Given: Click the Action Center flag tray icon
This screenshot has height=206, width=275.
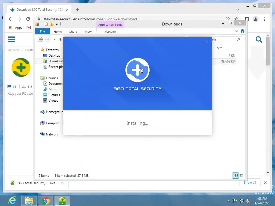Looking at the screenshot, I should (x=235, y=201).
